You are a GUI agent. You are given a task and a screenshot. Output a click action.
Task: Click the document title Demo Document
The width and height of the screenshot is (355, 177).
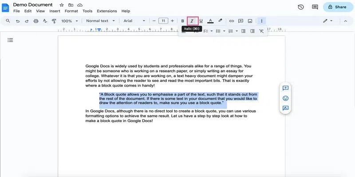[33, 5]
